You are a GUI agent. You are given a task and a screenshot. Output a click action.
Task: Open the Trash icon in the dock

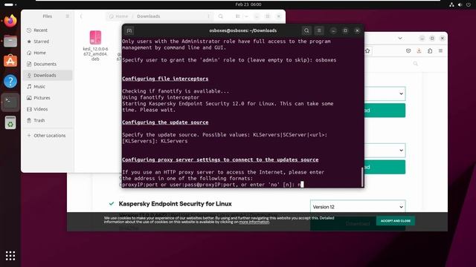10,122
